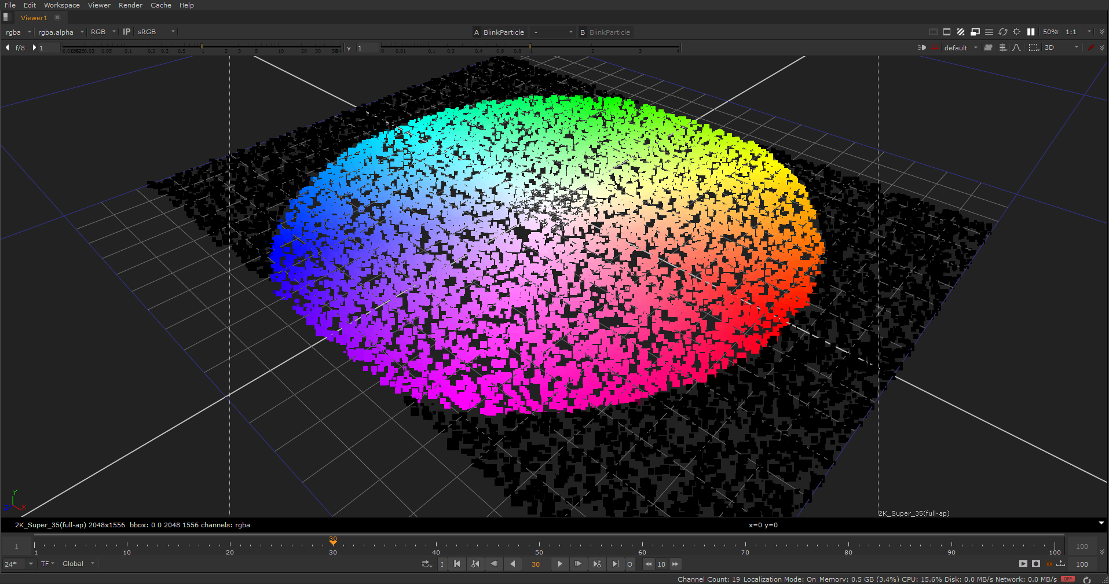1109x584 pixels.
Task: Click the pause viewer updates icon
Action: [1031, 32]
